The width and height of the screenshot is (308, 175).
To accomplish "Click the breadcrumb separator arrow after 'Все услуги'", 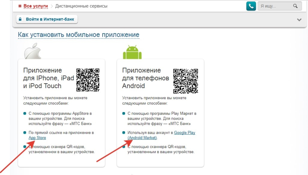I will (52, 6).
